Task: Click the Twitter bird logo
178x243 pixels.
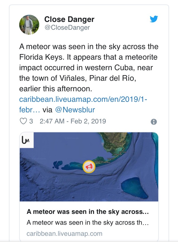Action: pos(154,19)
